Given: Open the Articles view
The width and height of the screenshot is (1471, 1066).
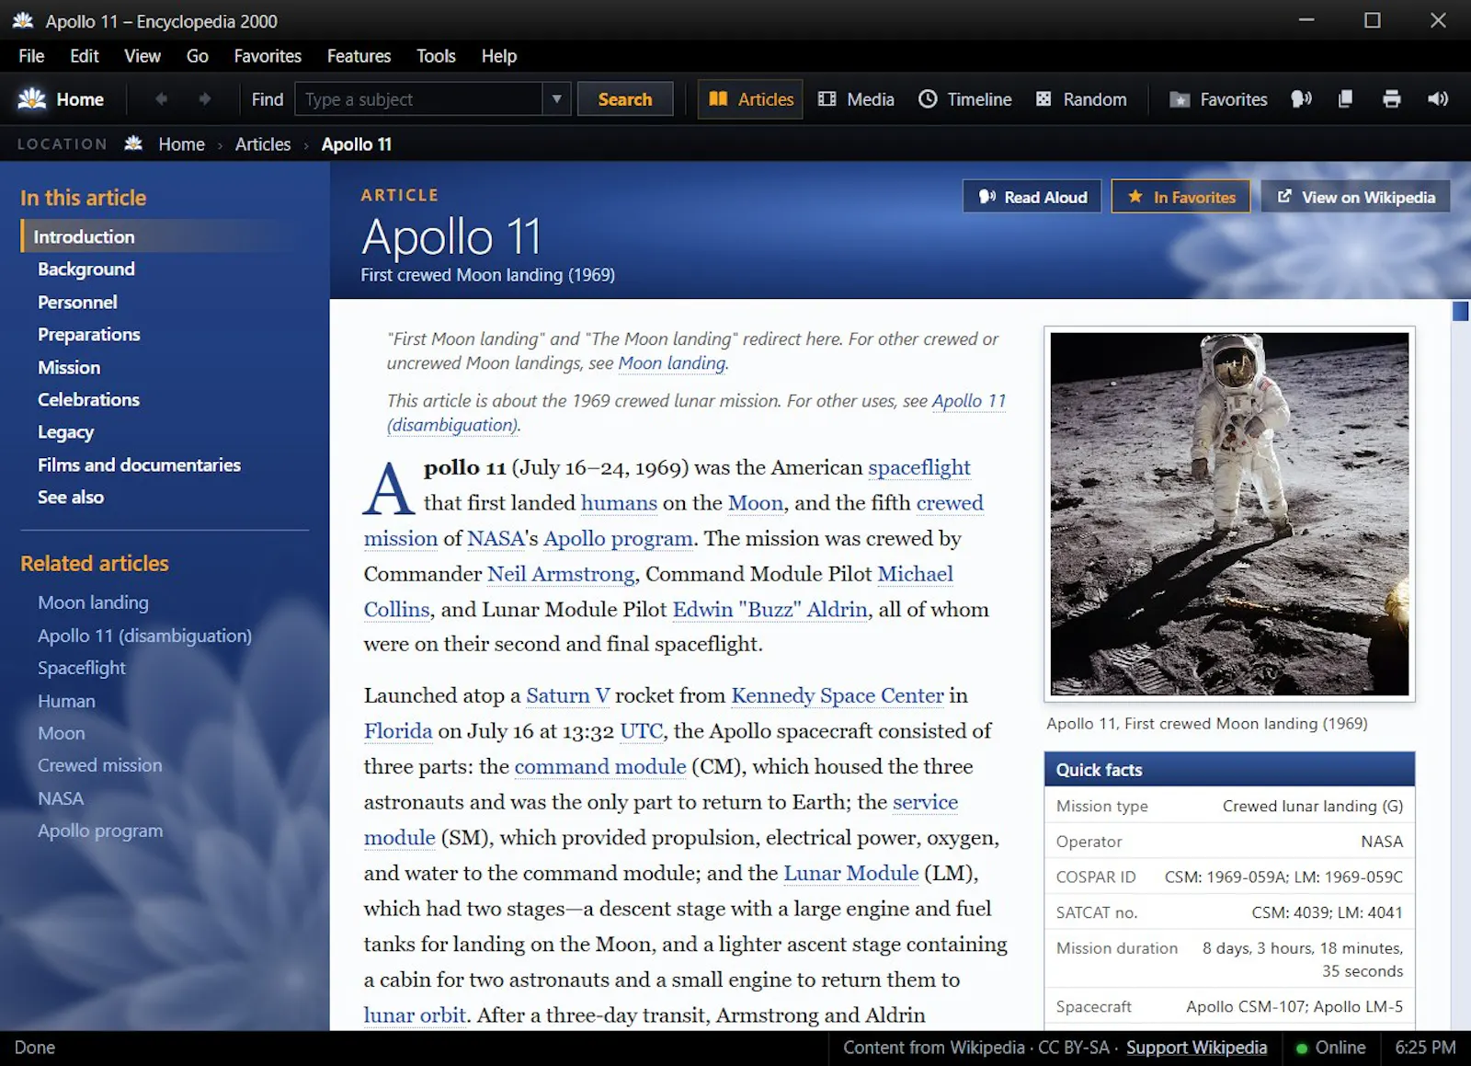Looking at the screenshot, I should coord(751,99).
